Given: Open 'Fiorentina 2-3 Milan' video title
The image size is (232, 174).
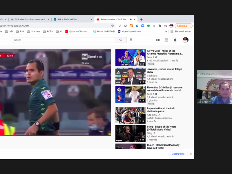Looking at the screenshot, I should [165, 89].
